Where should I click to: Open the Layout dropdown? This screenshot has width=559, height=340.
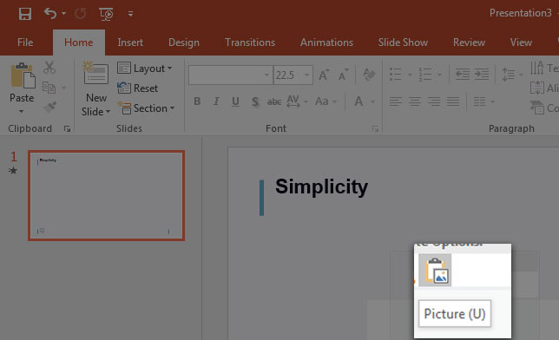coord(145,68)
